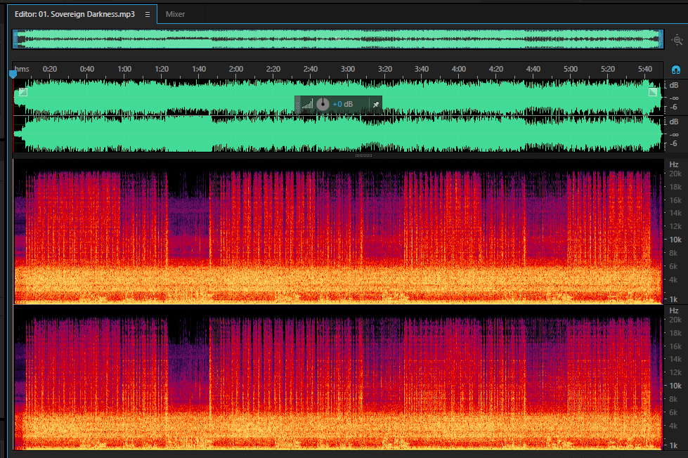Click the zoom out full navigator icon

click(x=677, y=40)
